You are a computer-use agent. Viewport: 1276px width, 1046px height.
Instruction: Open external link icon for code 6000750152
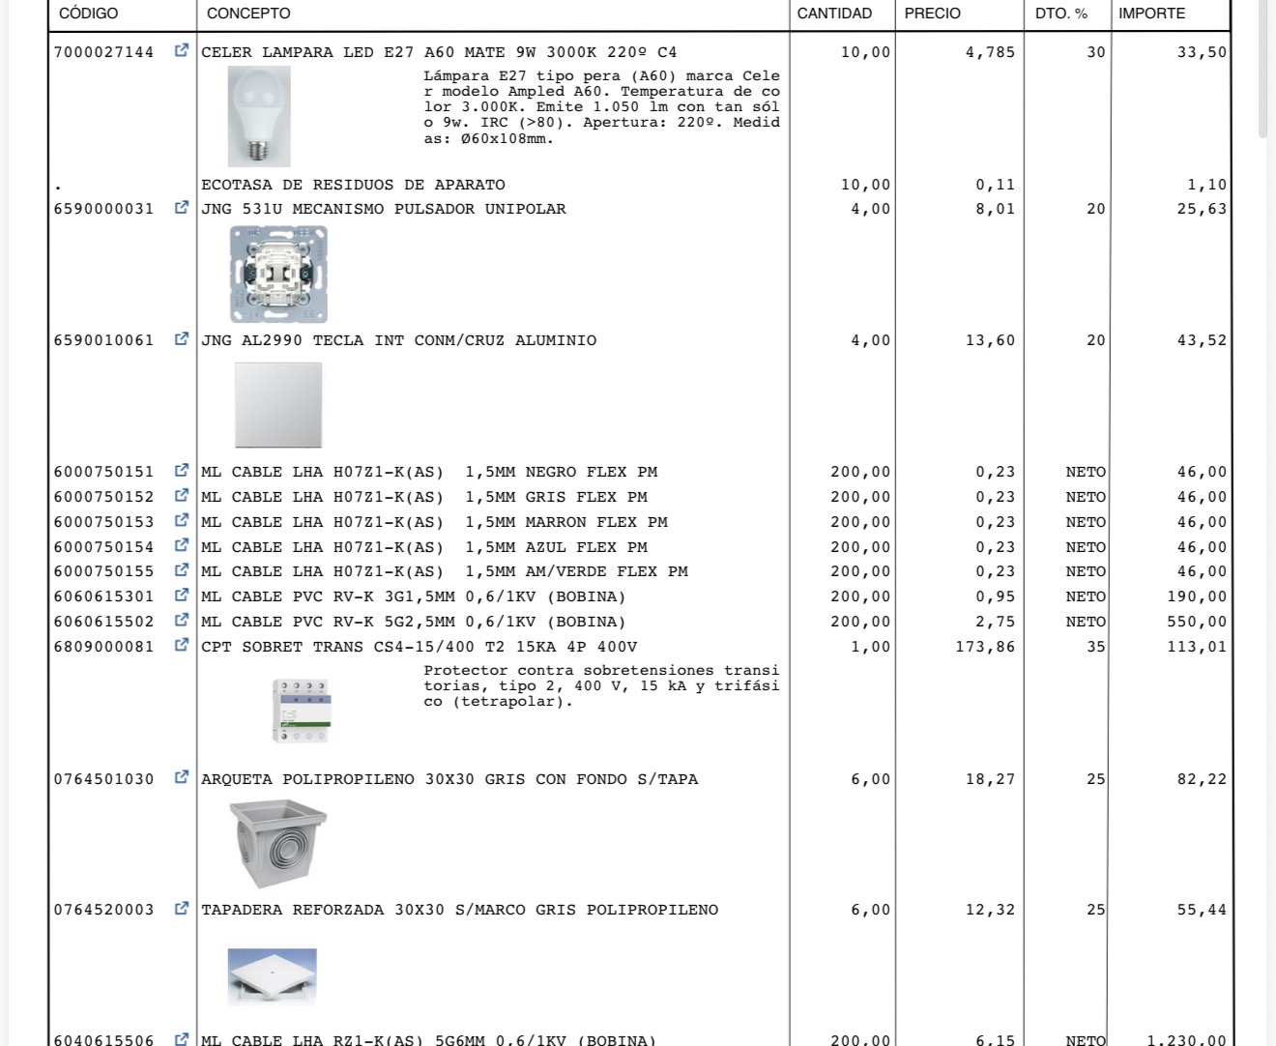point(181,496)
